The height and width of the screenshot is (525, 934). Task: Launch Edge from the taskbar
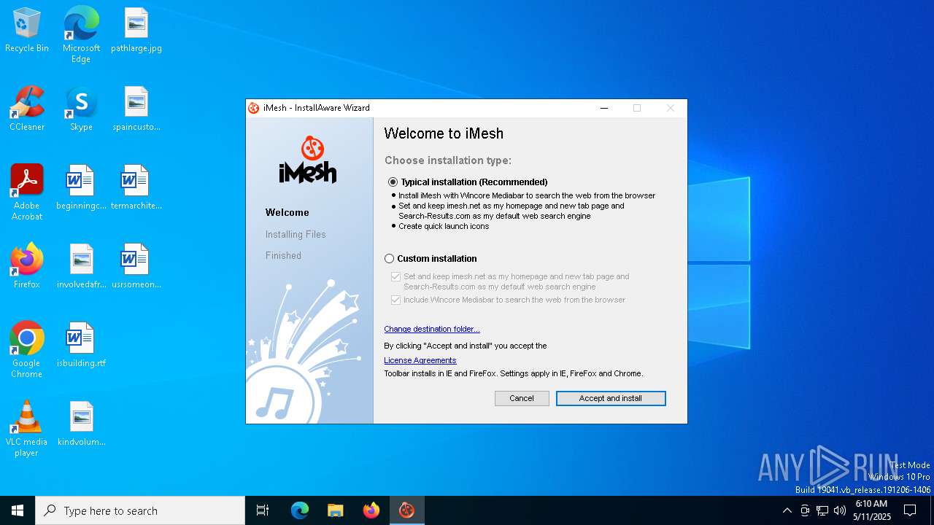(300, 510)
